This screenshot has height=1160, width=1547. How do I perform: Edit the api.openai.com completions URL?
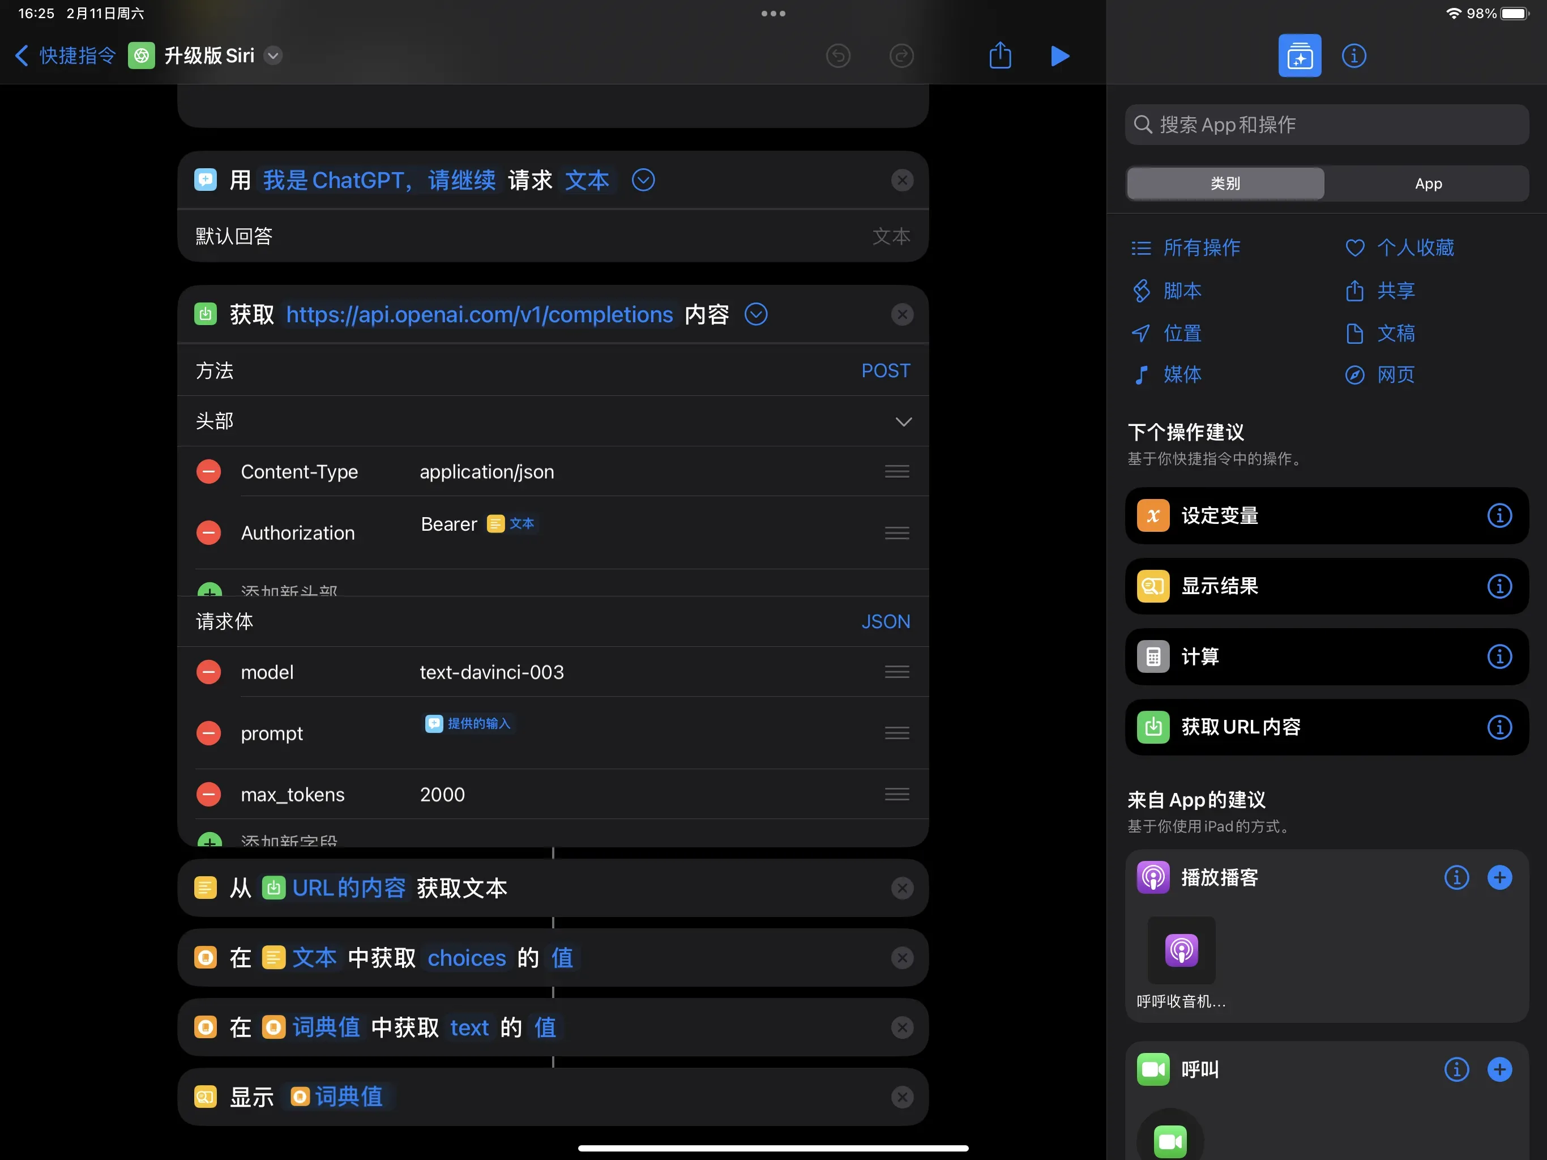point(479,315)
